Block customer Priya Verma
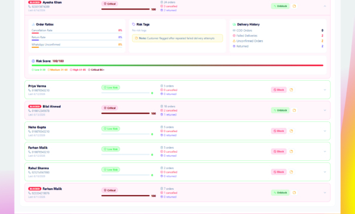Screen dimensions: 355x214 point(278,90)
